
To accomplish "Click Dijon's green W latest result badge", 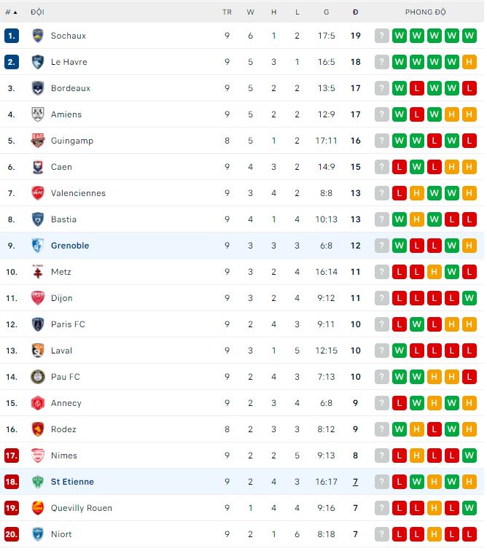I will (470, 298).
